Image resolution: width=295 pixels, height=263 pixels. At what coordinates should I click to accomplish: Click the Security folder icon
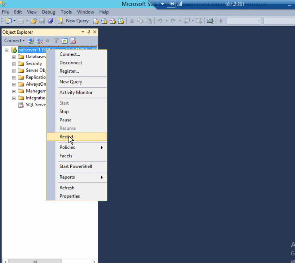coord(21,64)
